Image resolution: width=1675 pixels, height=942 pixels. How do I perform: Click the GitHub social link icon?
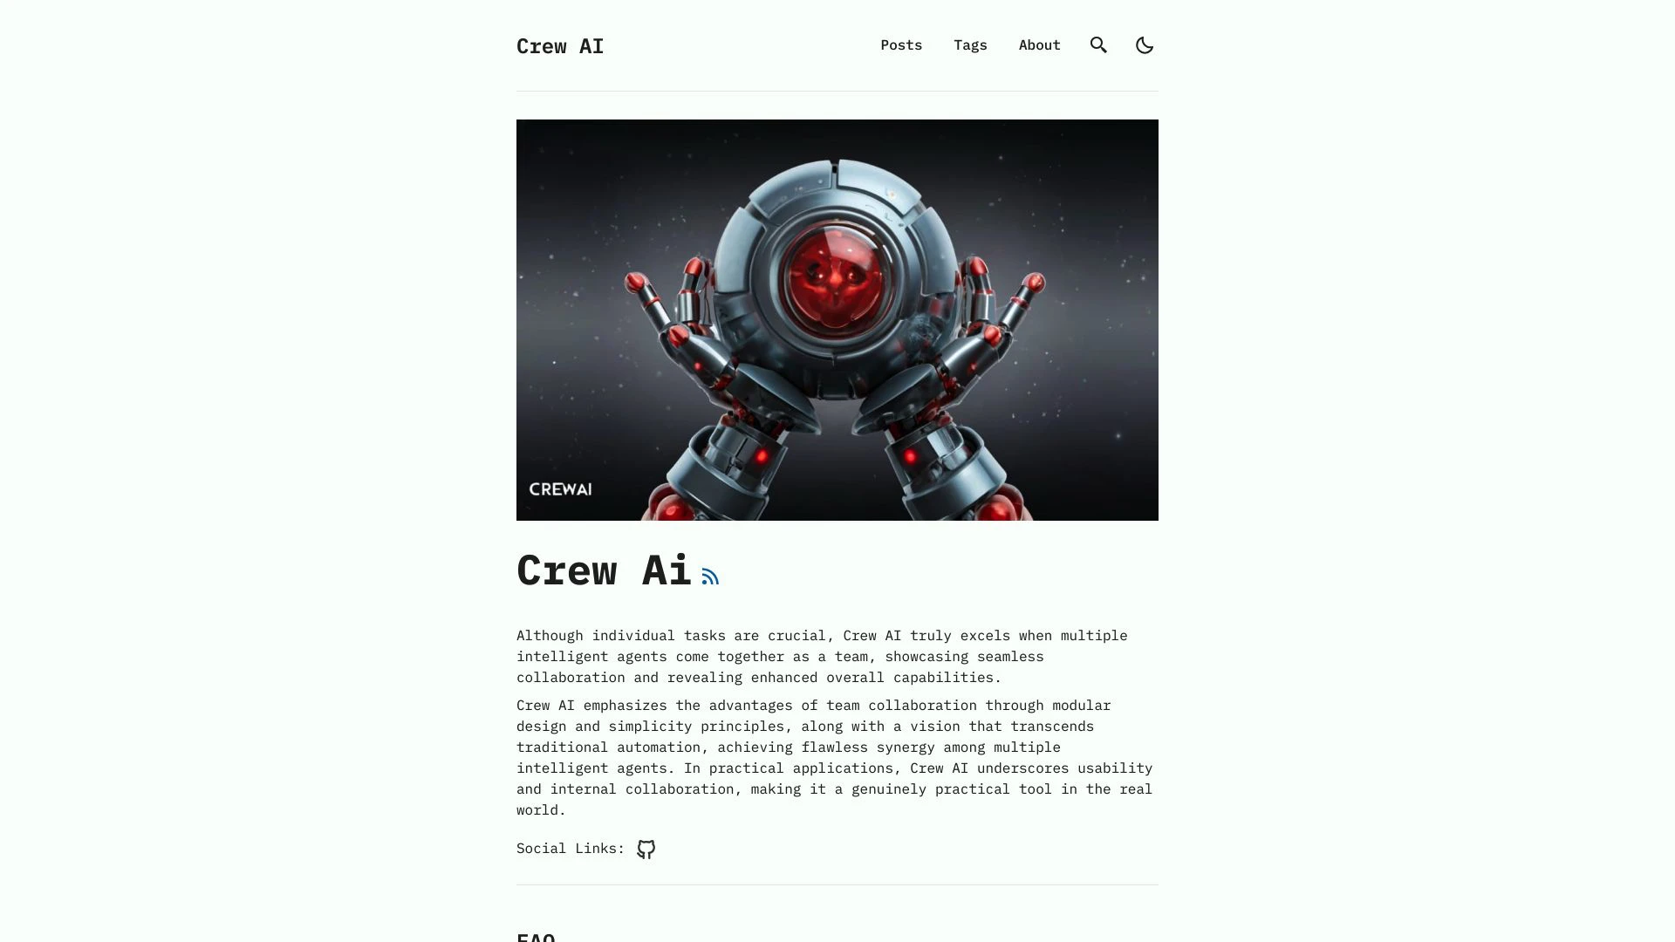coord(646,849)
